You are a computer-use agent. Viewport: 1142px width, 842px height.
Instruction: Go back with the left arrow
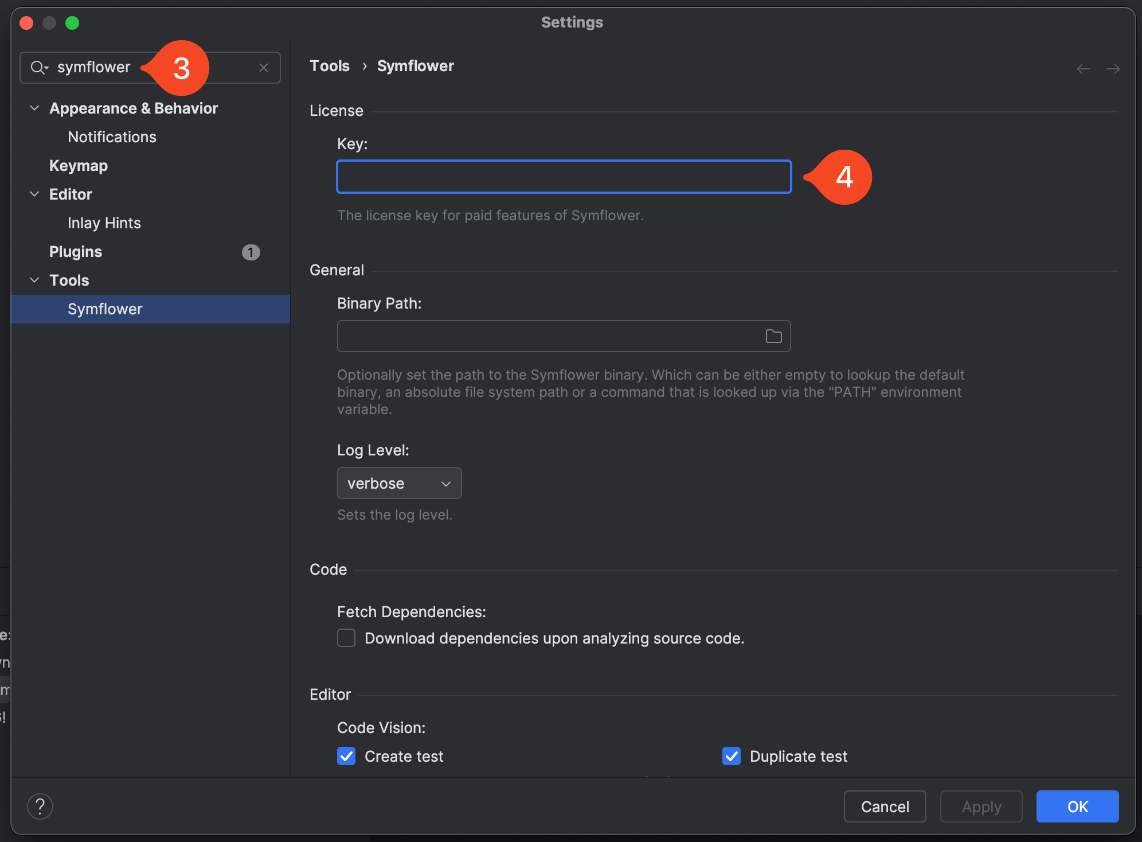pyautogui.click(x=1084, y=69)
